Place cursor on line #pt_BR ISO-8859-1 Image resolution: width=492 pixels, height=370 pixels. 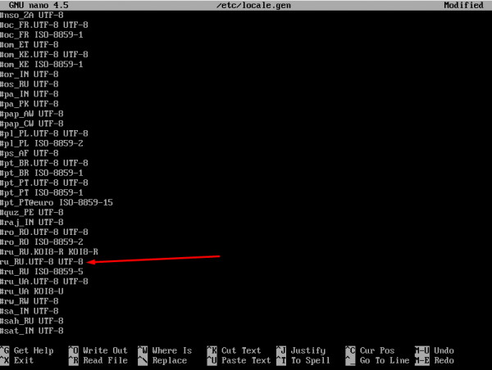42,173
